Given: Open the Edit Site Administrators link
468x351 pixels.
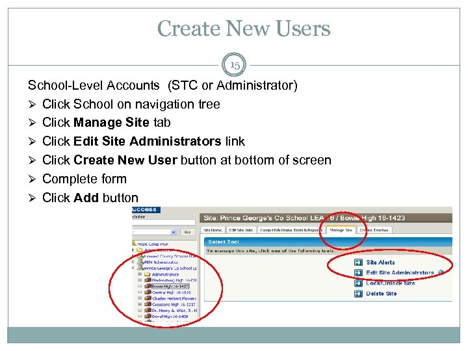Looking at the screenshot, I should pyautogui.click(x=400, y=273).
